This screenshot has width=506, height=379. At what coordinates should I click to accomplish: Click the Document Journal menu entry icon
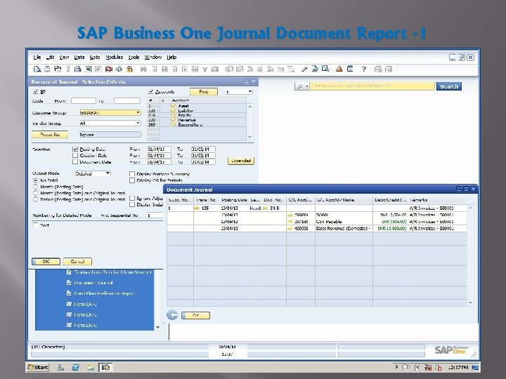point(69,283)
